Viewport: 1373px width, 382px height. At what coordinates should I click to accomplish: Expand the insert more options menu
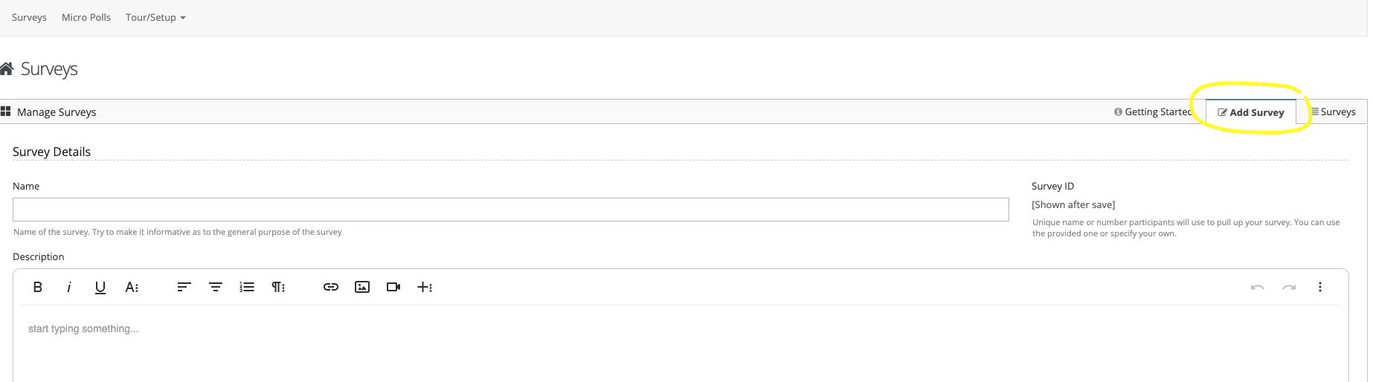(425, 287)
